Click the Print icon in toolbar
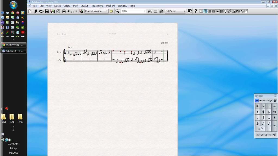This screenshot has height=156, width=278. coord(64,11)
